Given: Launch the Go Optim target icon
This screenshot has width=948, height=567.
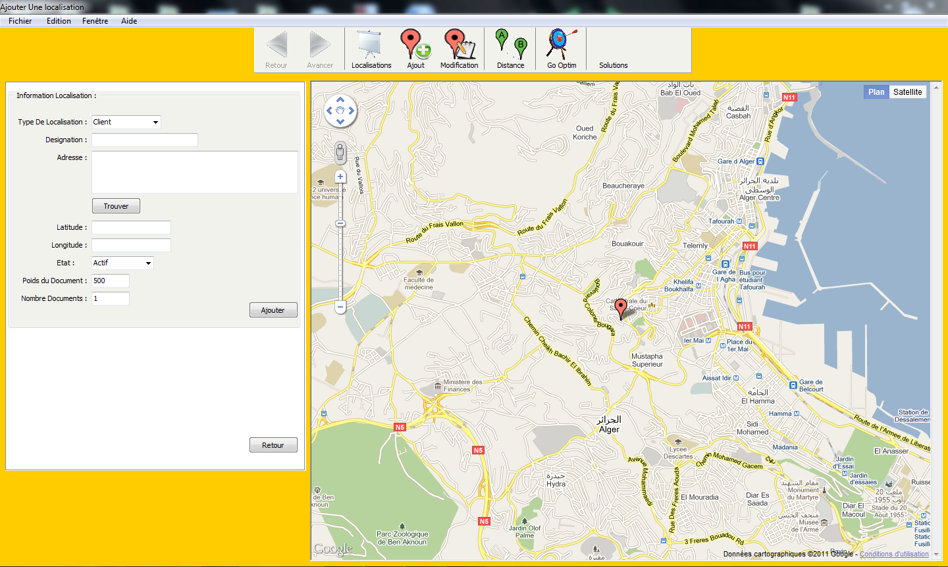Looking at the screenshot, I should [561, 45].
